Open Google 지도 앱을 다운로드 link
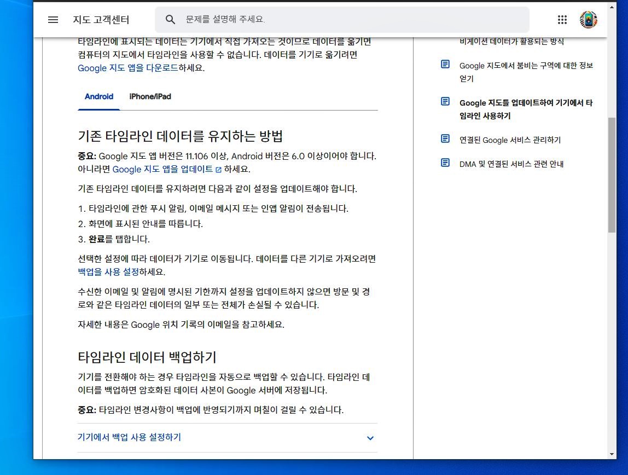Viewport: 628px width, 475px height. (x=128, y=68)
